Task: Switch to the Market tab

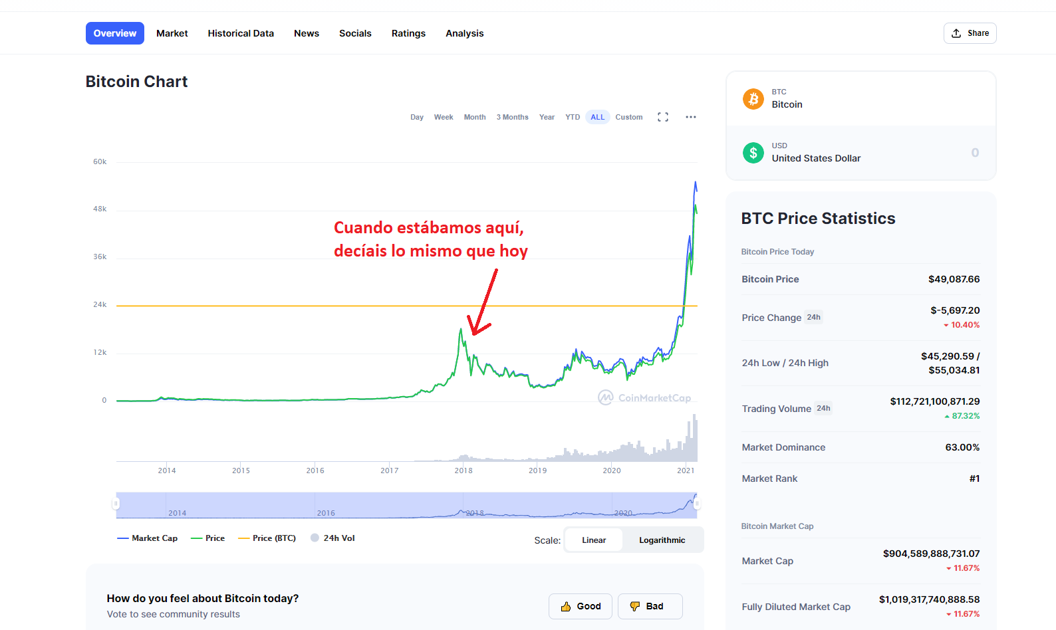Action: (x=172, y=33)
